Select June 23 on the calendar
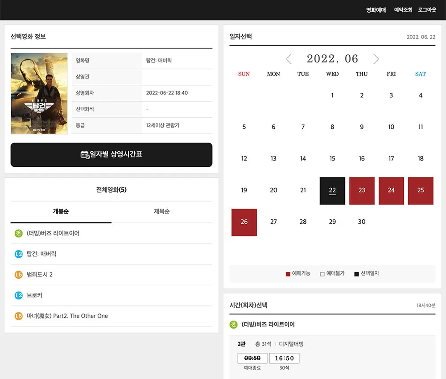Image resolution: width=446 pixels, height=379 pixels. pyautogui.click(x=362, y=190)
